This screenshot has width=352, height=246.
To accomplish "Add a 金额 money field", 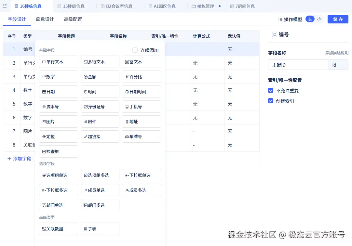I will click(x=100, y=77).
